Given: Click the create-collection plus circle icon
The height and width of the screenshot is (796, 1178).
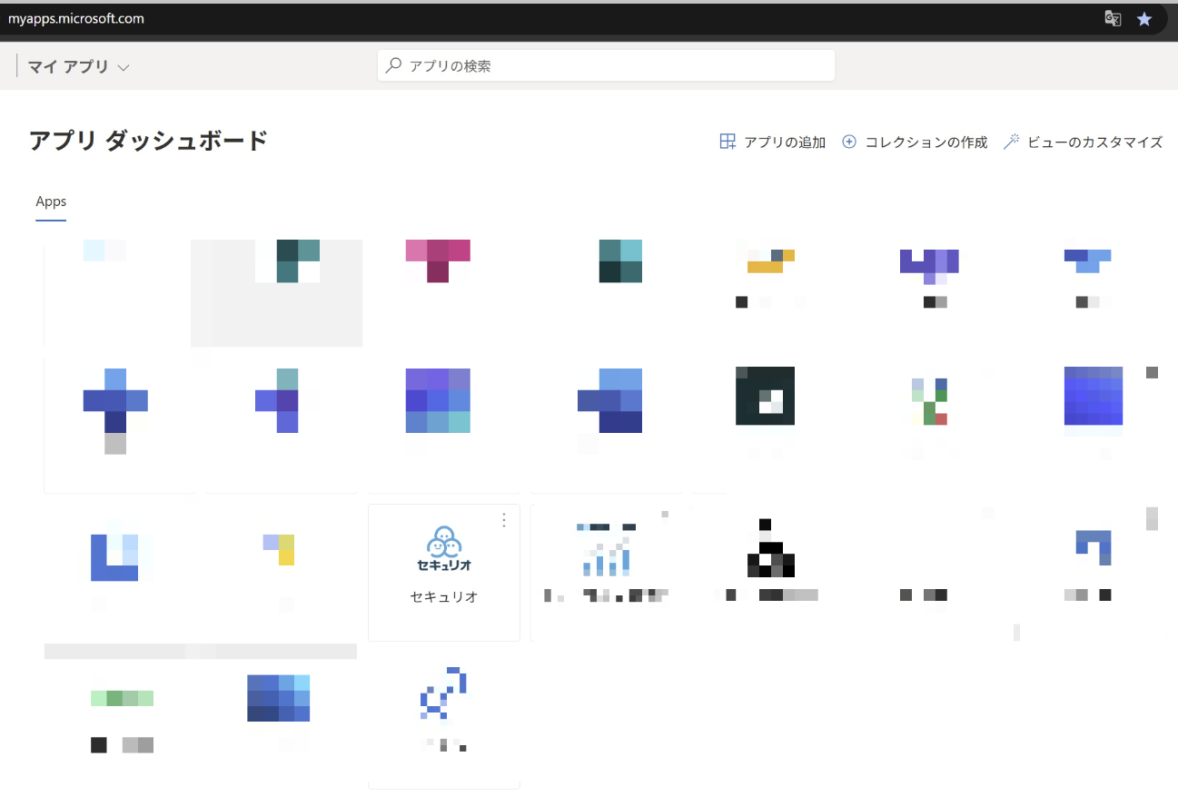Looking at the screenshot, I should pos(849,142).
